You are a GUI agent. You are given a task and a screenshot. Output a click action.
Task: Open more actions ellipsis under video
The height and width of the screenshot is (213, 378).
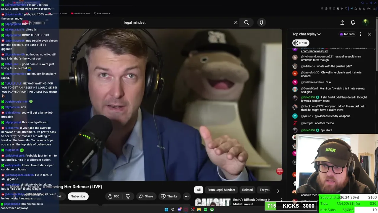(187, 196)
